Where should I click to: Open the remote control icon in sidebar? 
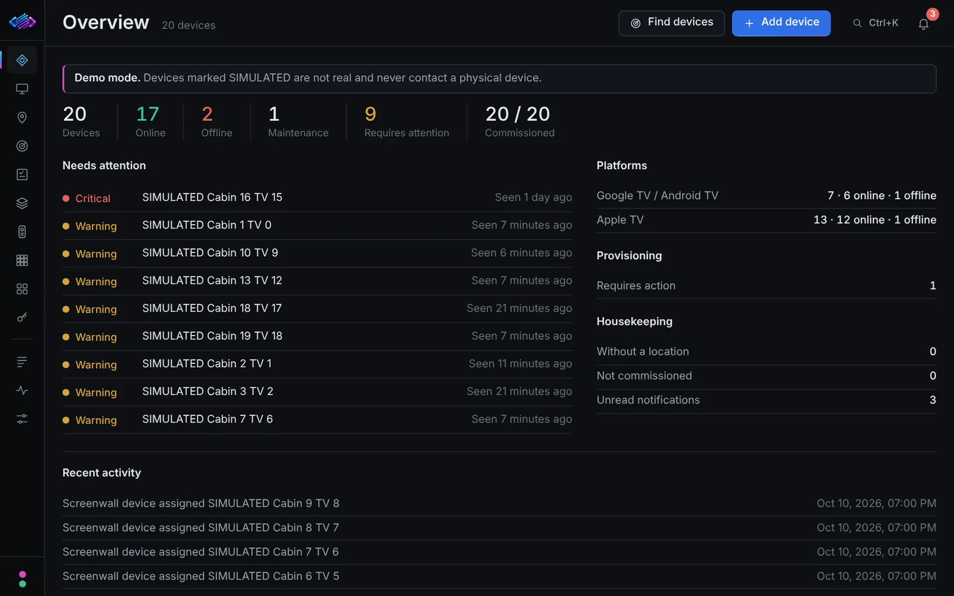tap(22, 232)
